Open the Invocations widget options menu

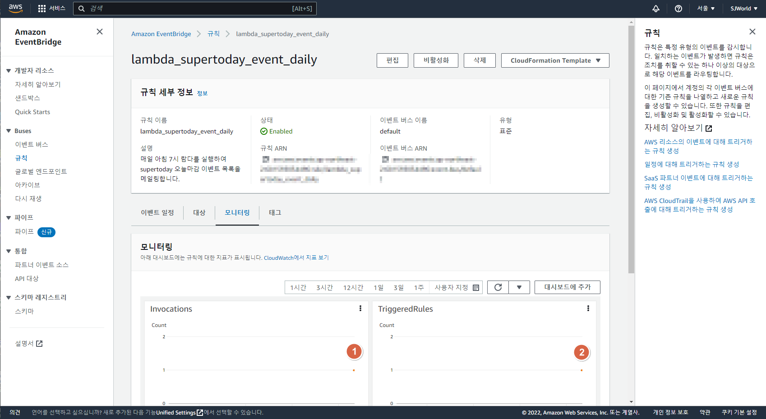[360, 308]
